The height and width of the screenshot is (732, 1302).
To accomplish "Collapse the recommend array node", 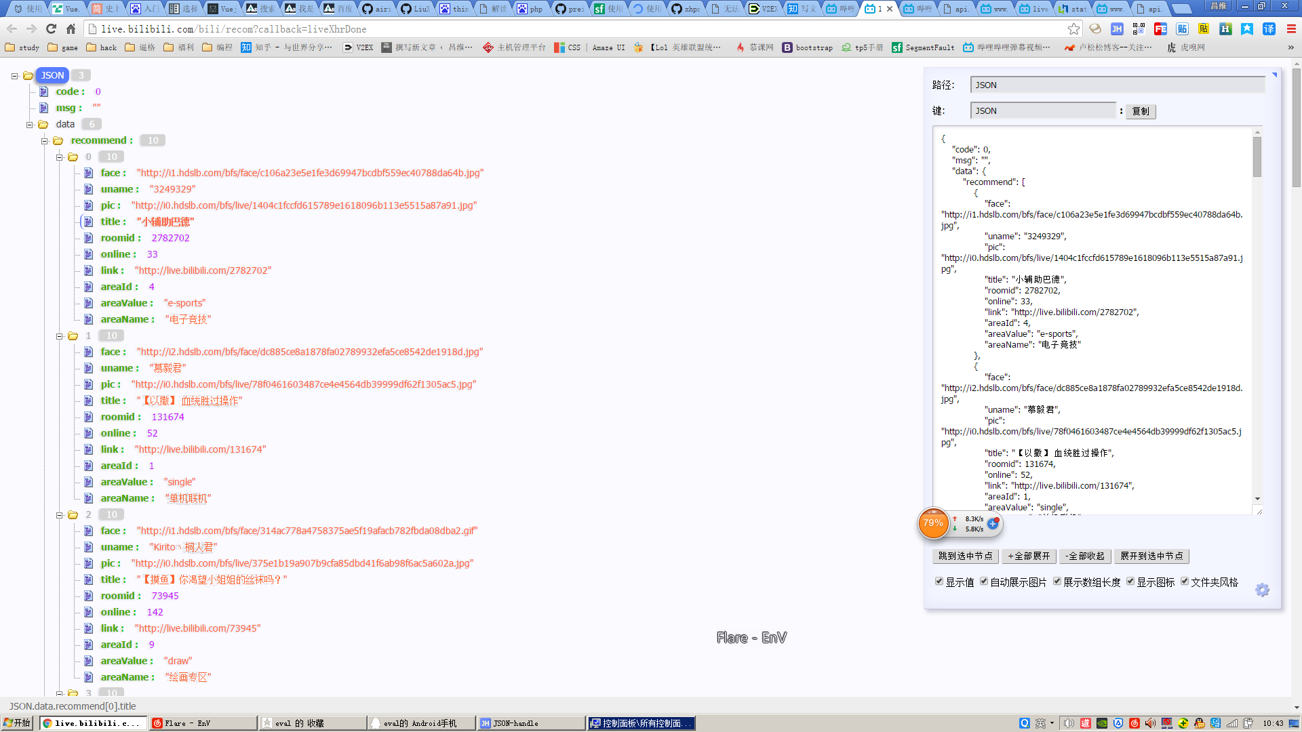I will tap(45, 141).
